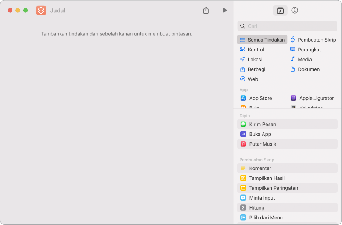This screenshot has width=342, height=225.
Task: Open the Dokumen category
Action: (305, 69)
